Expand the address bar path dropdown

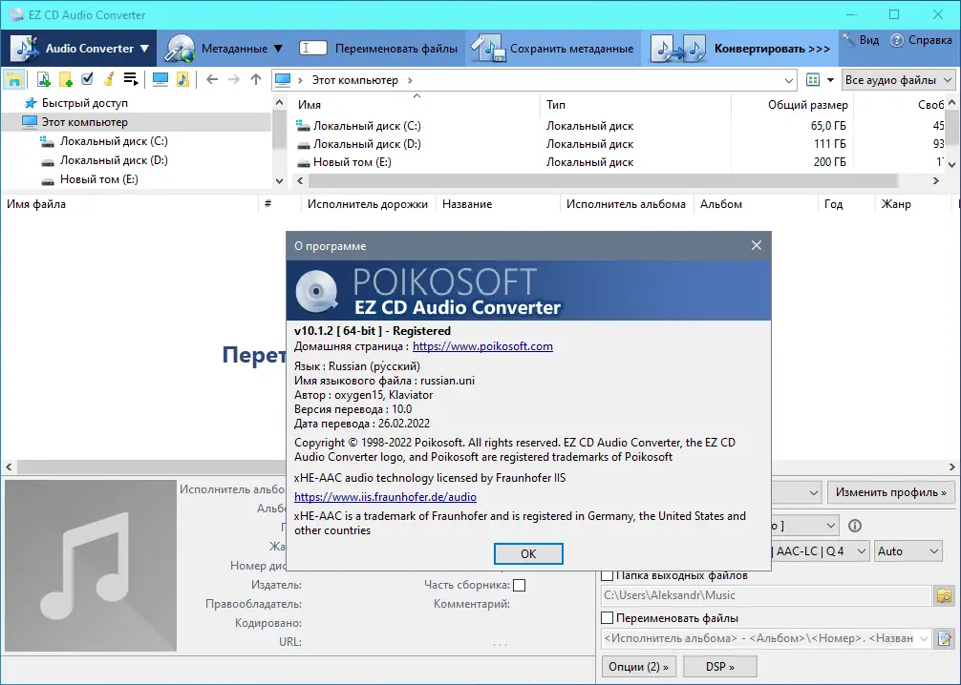click(x=789, y=80)
